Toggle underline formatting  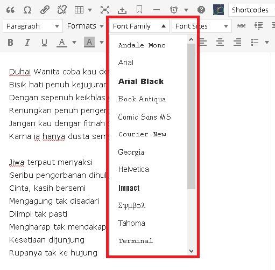pos(44,43)
